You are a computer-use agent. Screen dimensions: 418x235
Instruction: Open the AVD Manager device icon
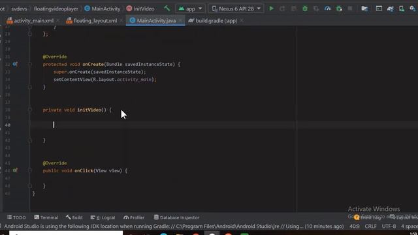coord(402,8)
